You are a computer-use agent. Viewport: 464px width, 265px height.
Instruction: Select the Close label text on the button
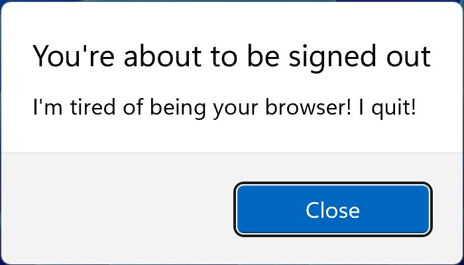tap(333, 210)
